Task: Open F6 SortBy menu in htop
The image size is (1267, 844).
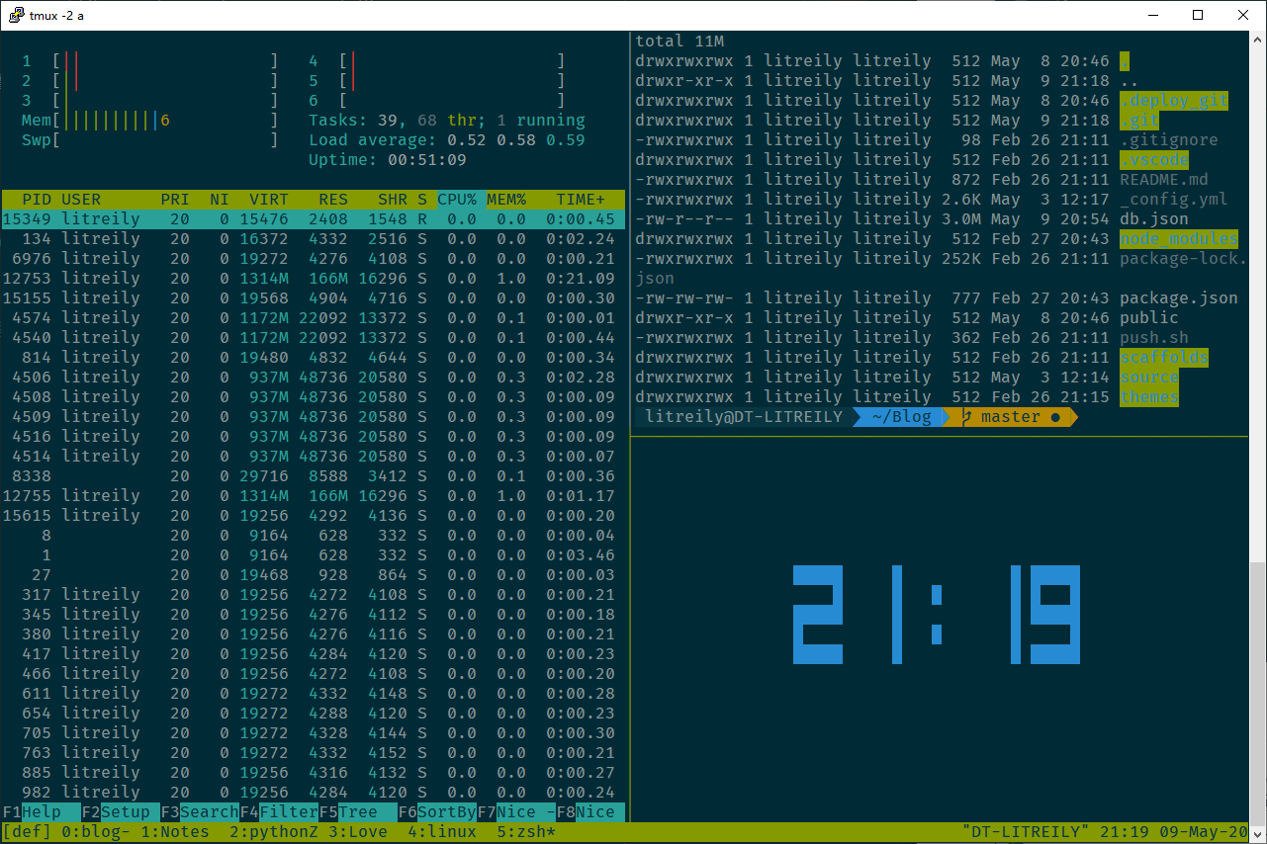Action: click(437, 812)
